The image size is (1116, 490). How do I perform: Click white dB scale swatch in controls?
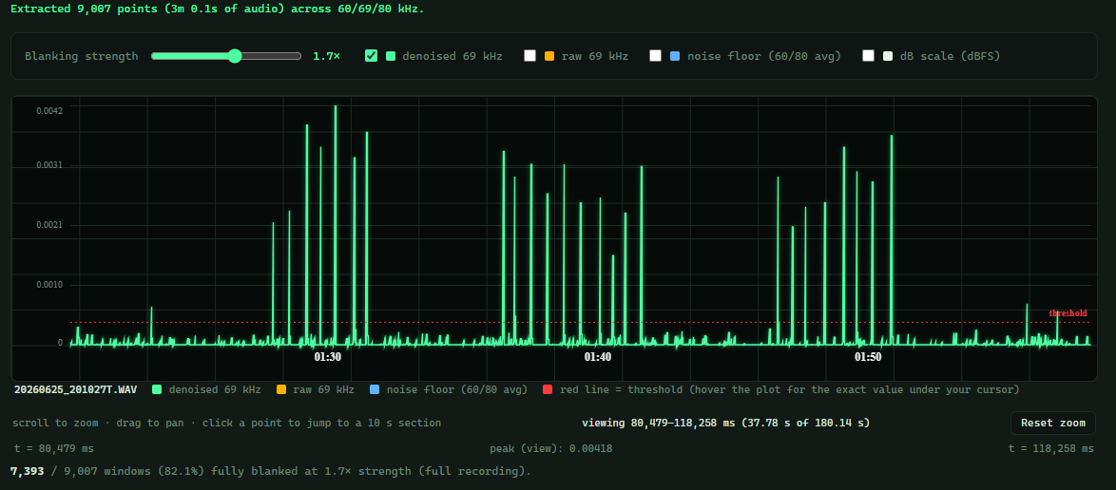888,55
